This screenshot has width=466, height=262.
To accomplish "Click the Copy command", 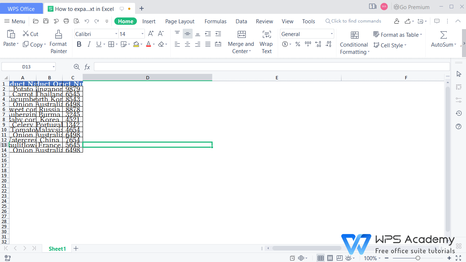I will tap(34, 44).
